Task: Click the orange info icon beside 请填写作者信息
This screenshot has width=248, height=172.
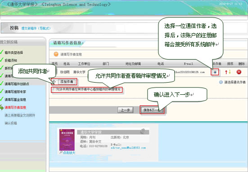Action: point(56,54)
